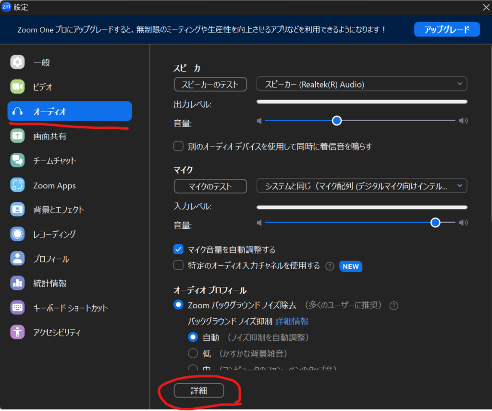Click the マイク section heading

point(183,170)
